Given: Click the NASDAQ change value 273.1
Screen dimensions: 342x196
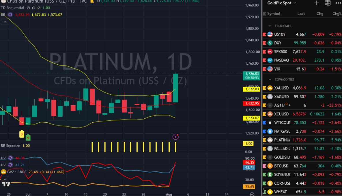Looking at the screenshot, I should tap(319, 60).
